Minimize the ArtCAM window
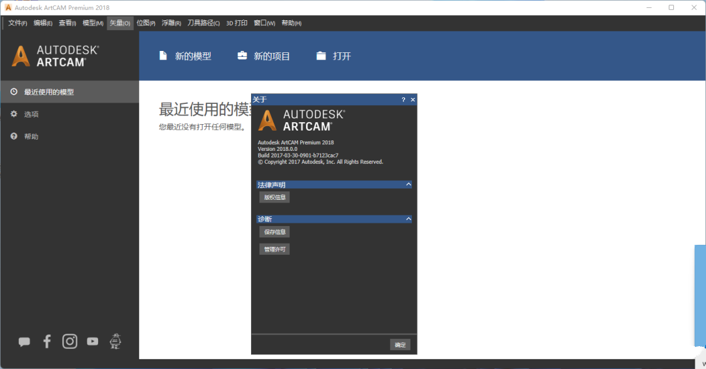Image resolution: width=706 pixels, height=369 pixels. tap(649, 8)
